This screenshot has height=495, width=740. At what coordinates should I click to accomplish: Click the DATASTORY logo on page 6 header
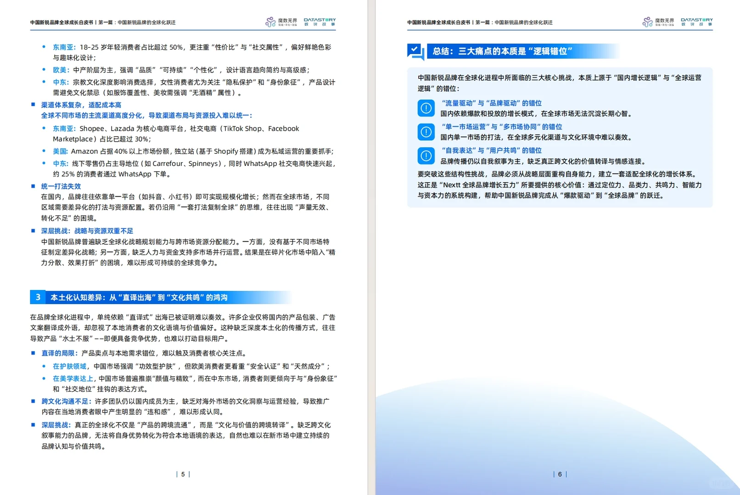tap(697, 22)
